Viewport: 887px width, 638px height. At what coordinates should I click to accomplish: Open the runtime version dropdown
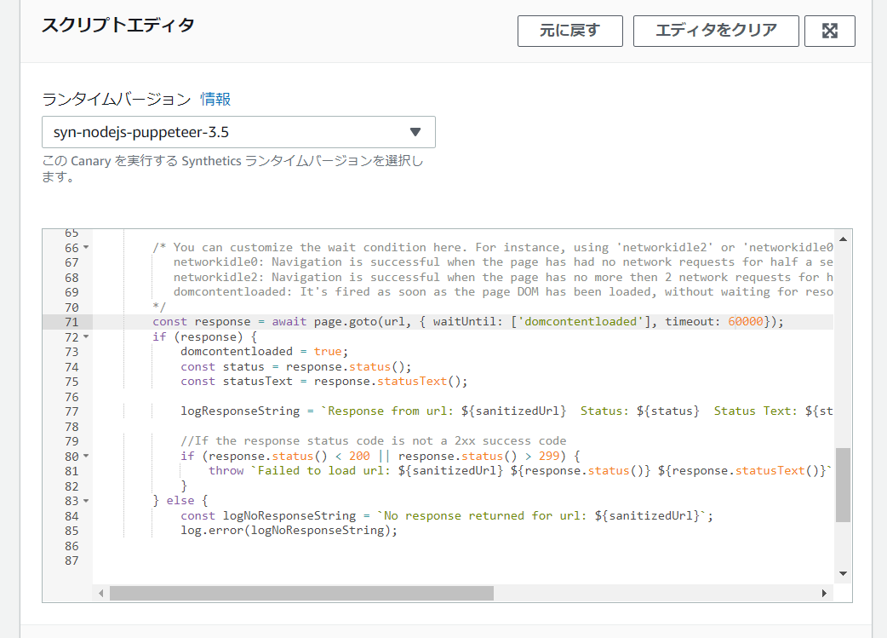point(238,132)
